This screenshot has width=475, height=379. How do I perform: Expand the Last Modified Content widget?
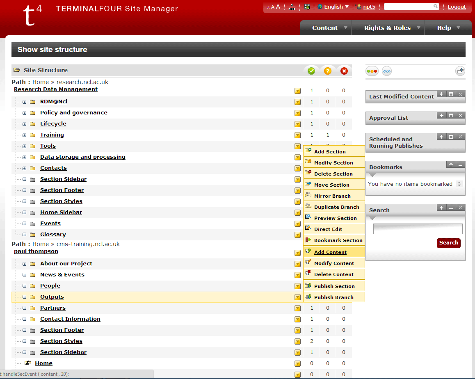(451, 94)
